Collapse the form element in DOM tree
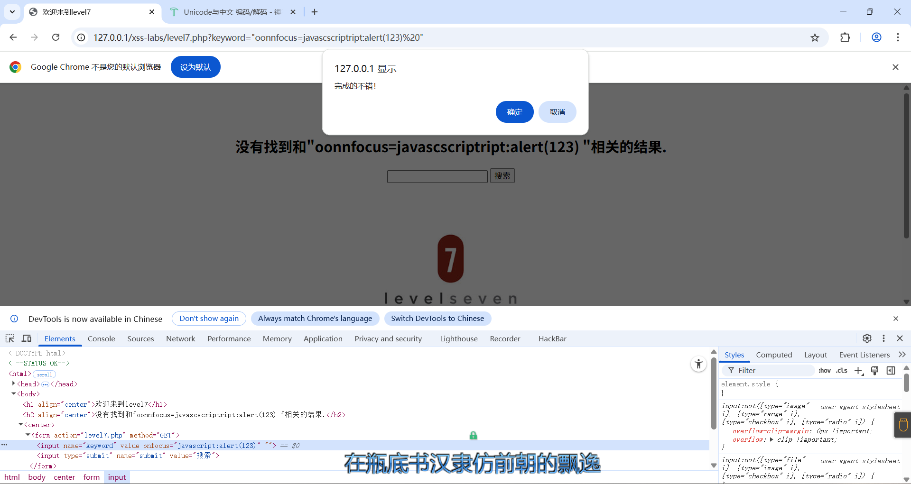 point(28,435)
